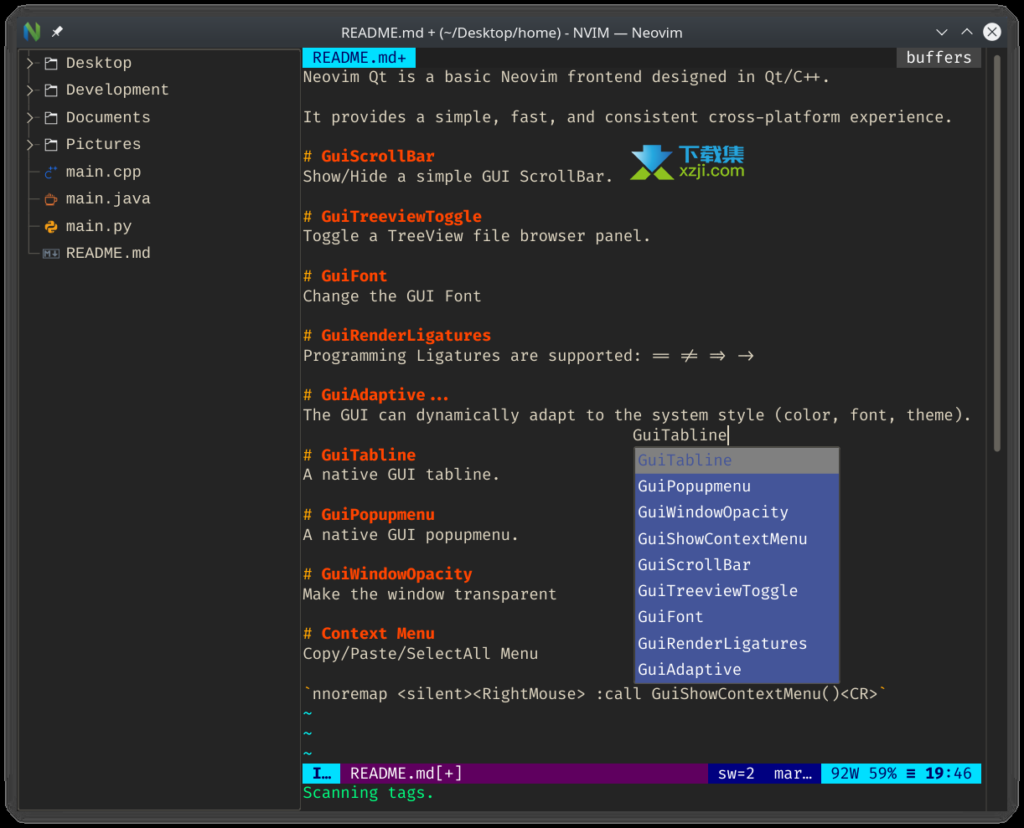Choose GuiRenderLigatures in the completion popup
This screenshot has width=1024, height=828.
(x=737, y=644)
